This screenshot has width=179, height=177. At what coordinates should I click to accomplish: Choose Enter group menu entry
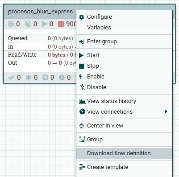[x=125, y=41]
